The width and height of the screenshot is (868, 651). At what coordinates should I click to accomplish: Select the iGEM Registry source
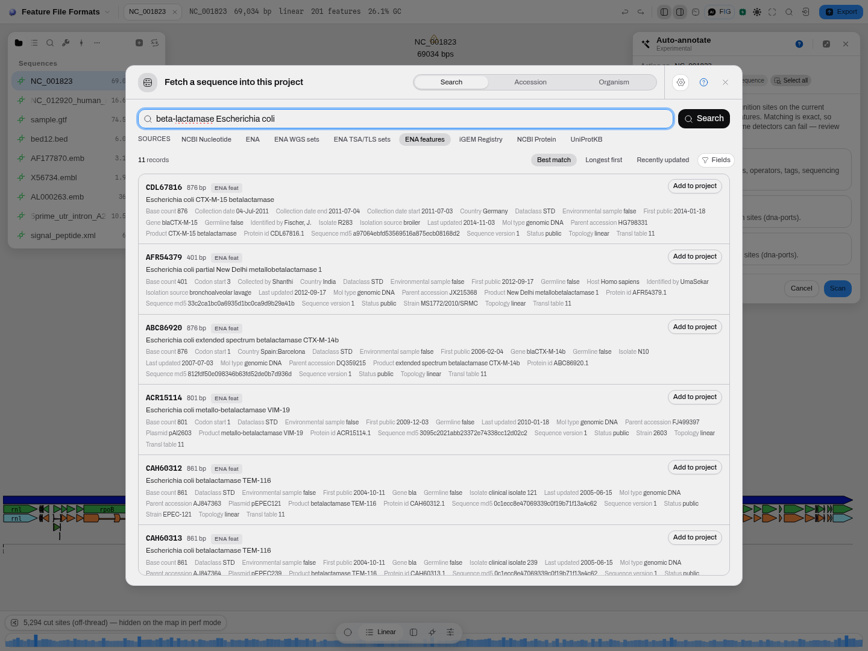(x=480, y=139)
